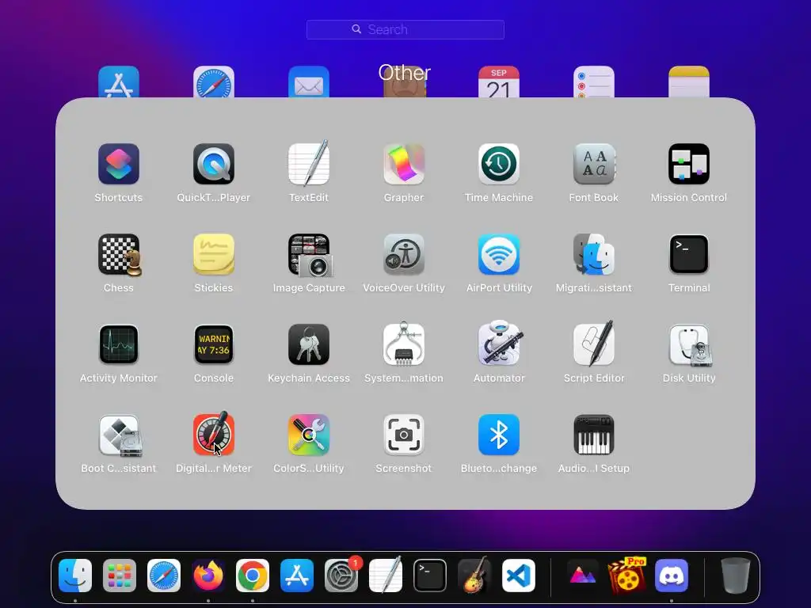Viewport: 811px width, 608px height.
Task: Open Font Book
Action: tap(594, 165)
